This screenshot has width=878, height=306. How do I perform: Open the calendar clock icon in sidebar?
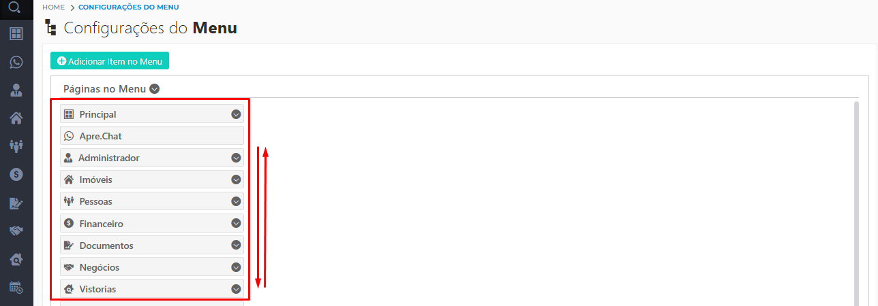point(16,288)
